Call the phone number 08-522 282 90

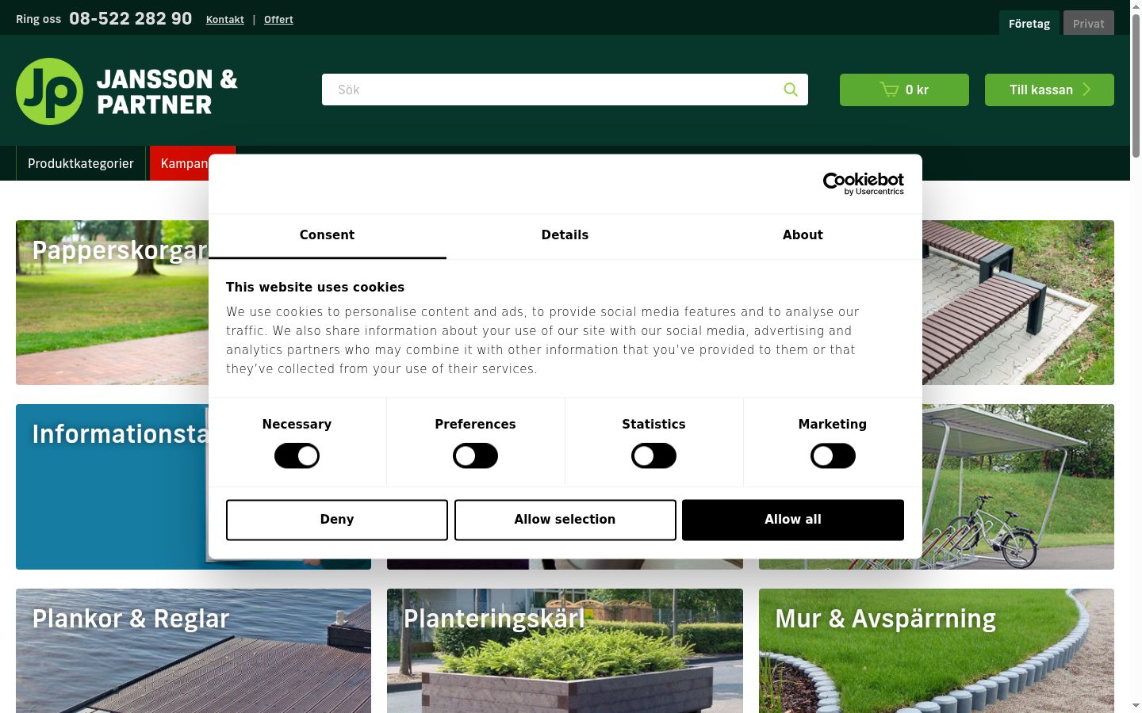[x=131, y=18]
